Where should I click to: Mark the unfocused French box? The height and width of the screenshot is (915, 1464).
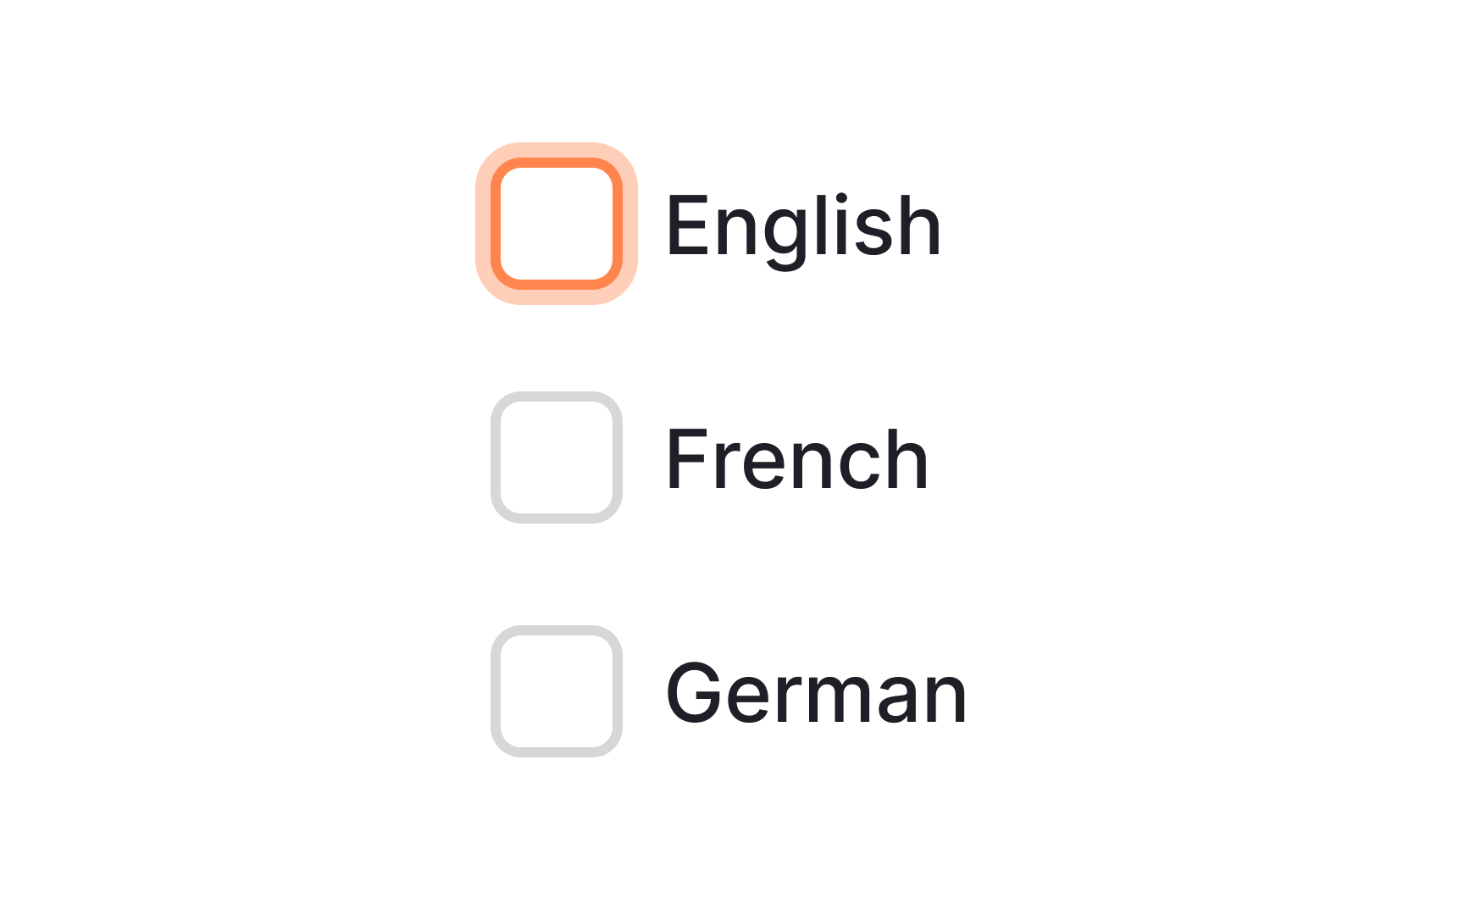click(557, 457)
